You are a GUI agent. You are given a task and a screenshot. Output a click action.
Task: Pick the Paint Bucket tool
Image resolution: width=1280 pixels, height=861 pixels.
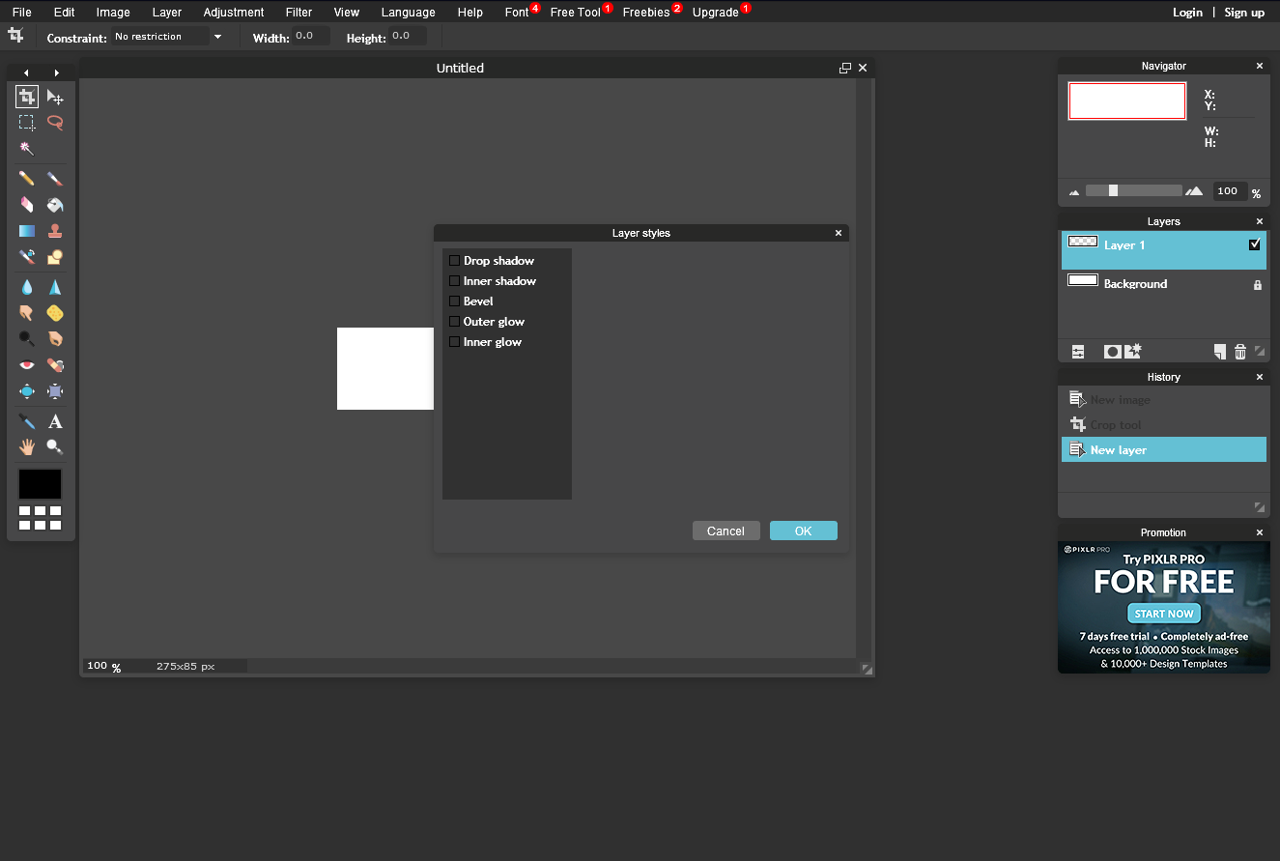pos(55,205)
